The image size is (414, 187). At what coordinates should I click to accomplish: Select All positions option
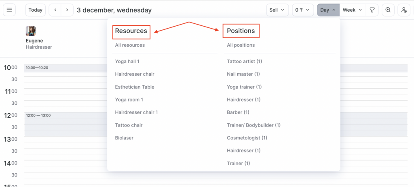tap(241, 45)
